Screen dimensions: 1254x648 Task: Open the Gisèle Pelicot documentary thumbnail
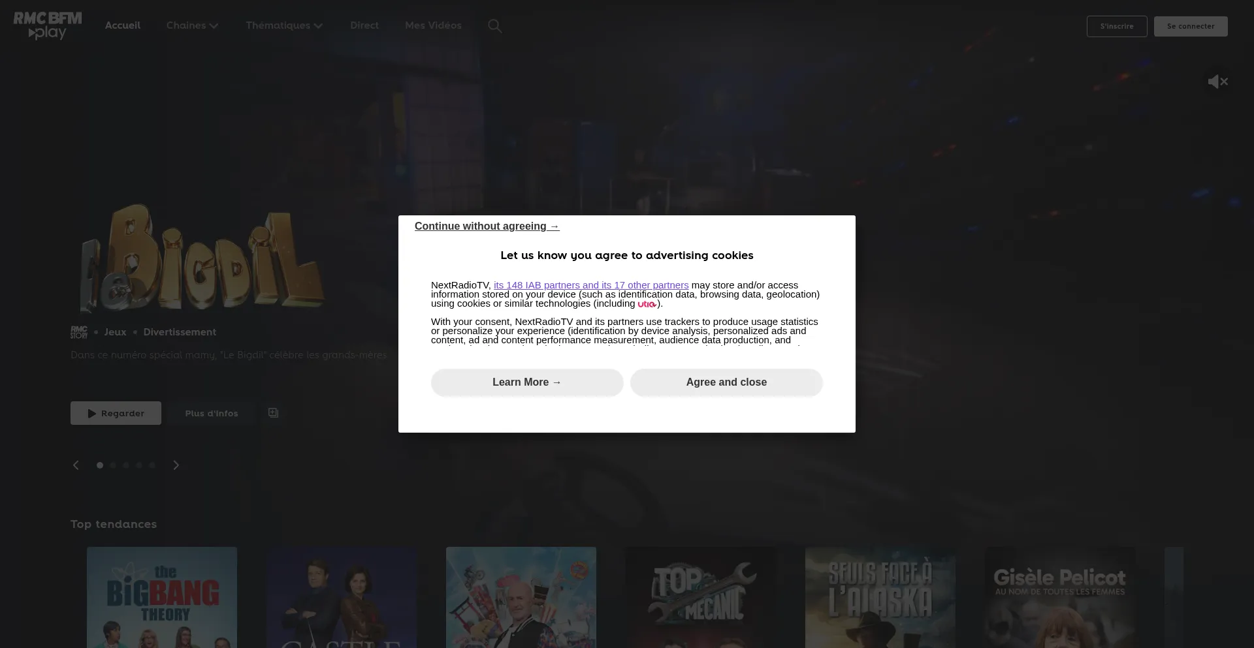click(1060, 597)
